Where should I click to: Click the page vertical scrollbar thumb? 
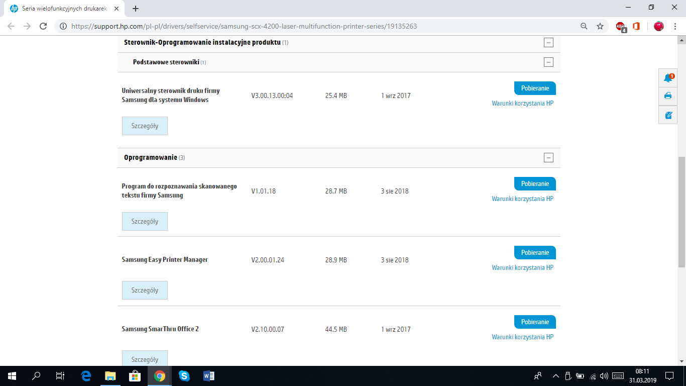(682, 212)
